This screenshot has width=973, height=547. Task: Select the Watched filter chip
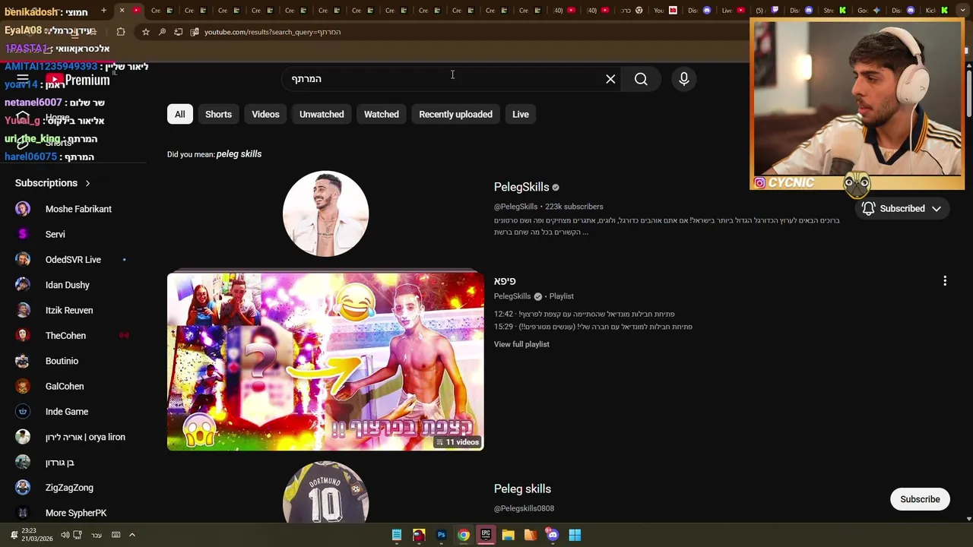click(382, 114)
